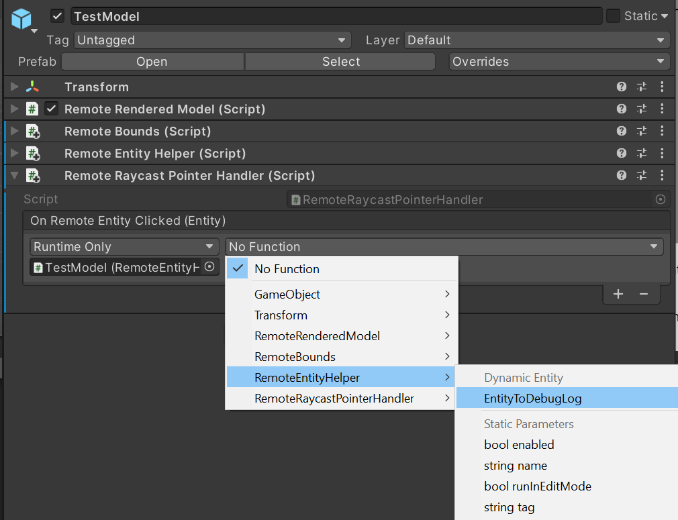
Task: Select the bool enabled static parameter
Action: [567, 445]
